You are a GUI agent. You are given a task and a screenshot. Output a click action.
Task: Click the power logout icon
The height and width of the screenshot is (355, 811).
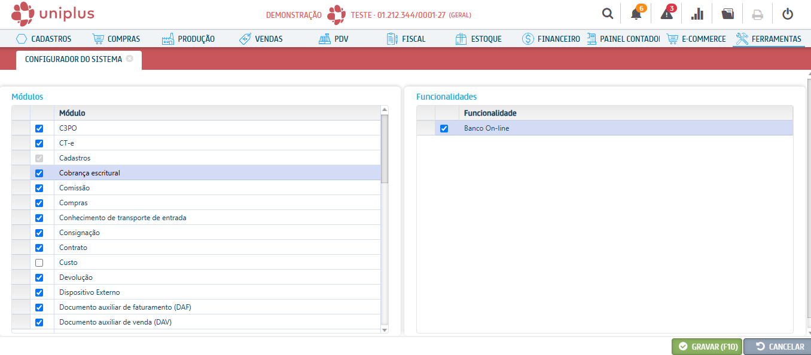tap(788, 14)
